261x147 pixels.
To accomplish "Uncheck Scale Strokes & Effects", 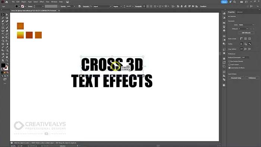I will click(x=229, y=68).
